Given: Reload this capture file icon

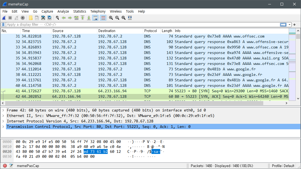Looking at the screenshot, I should point(49,18).
